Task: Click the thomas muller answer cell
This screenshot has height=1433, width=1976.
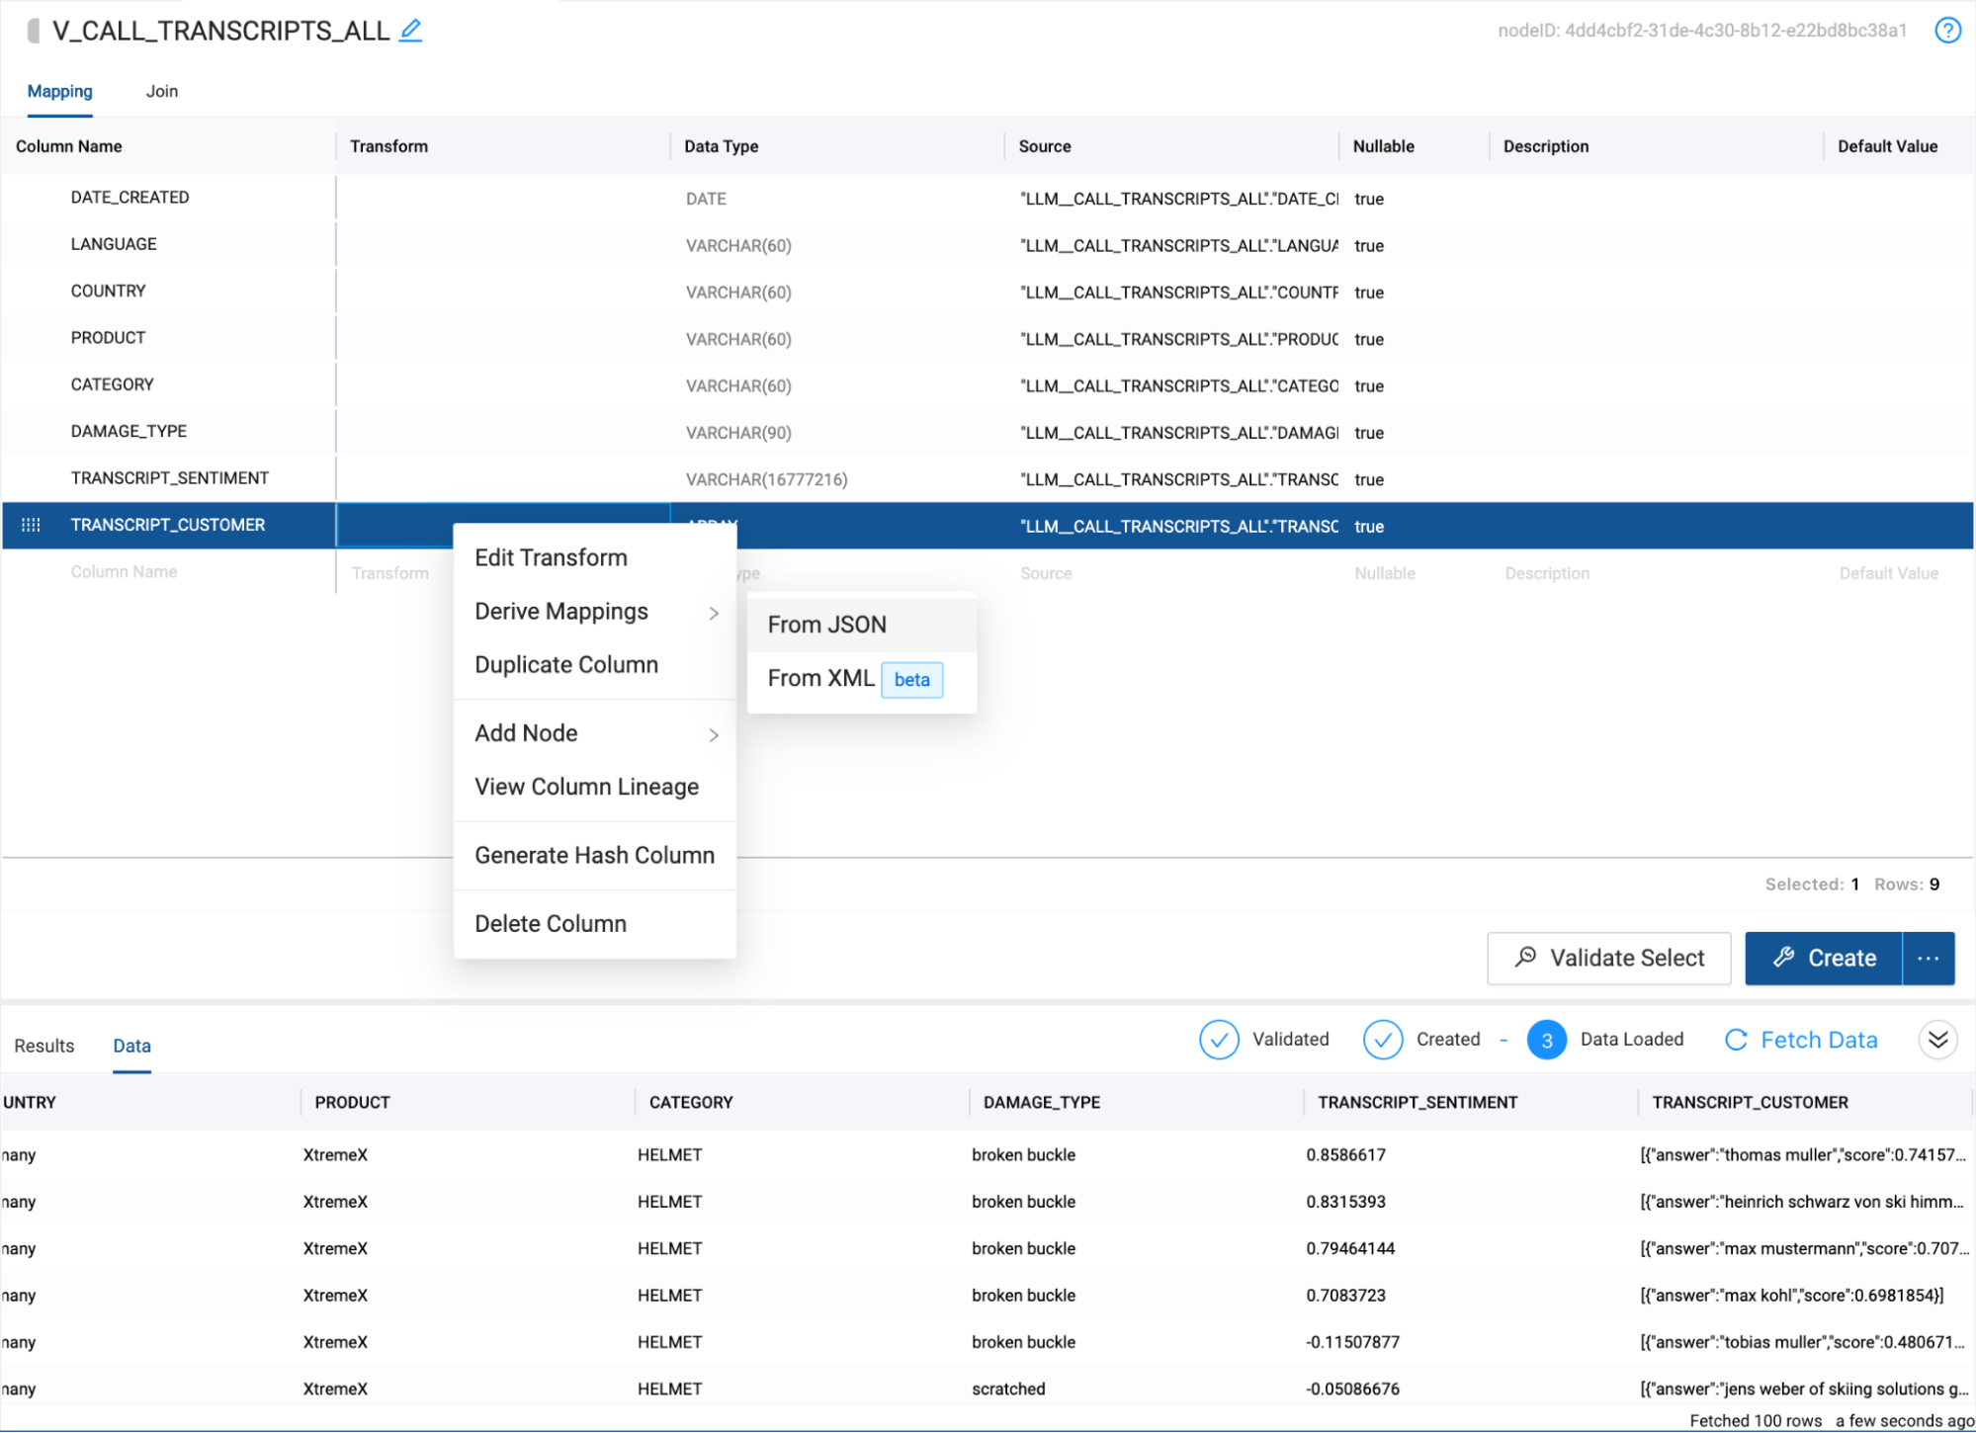Action: coord(1804,1155)
